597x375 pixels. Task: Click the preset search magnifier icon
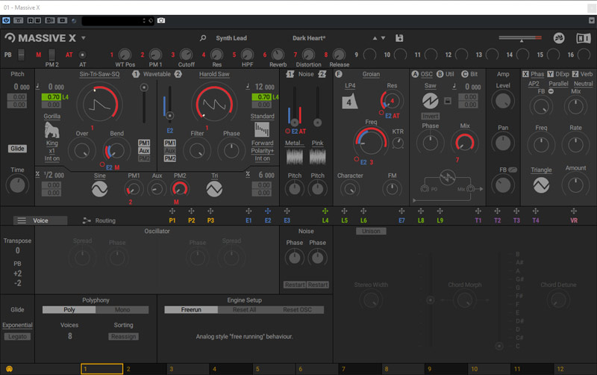203,38
